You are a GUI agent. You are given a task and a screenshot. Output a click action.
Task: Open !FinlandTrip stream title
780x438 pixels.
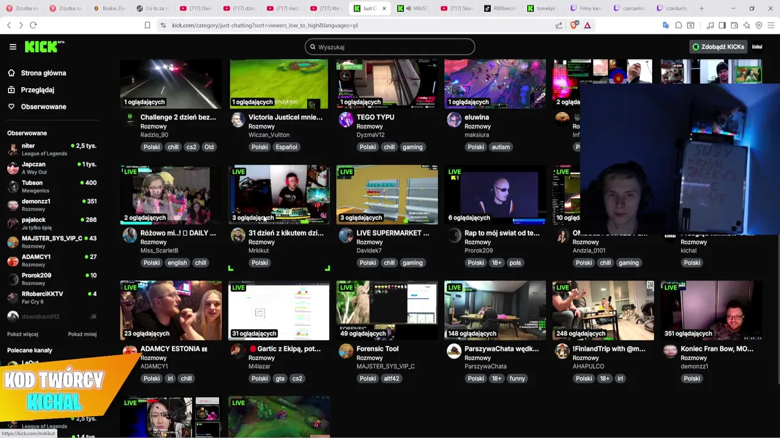pos(609,349)
